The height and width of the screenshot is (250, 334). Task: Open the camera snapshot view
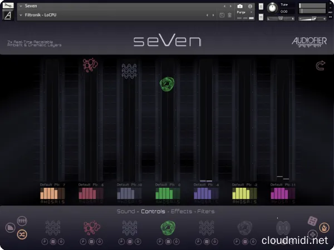tap(240, 6)
